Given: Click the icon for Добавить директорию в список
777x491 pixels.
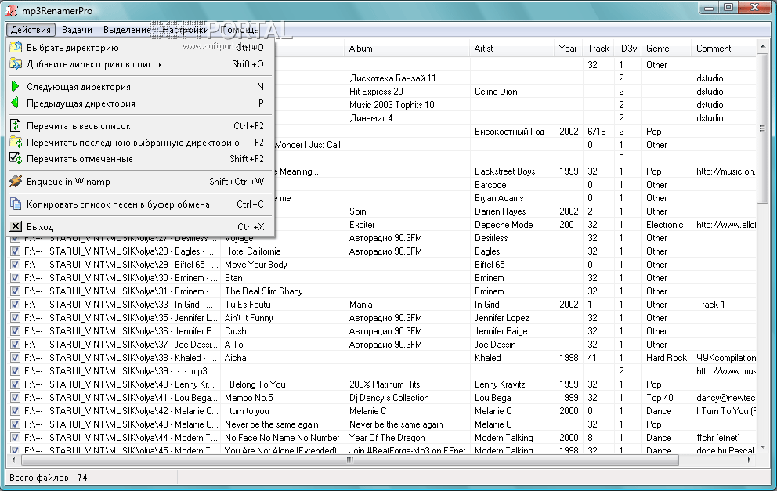Looking at the screenshot, I should pos(15,64).
